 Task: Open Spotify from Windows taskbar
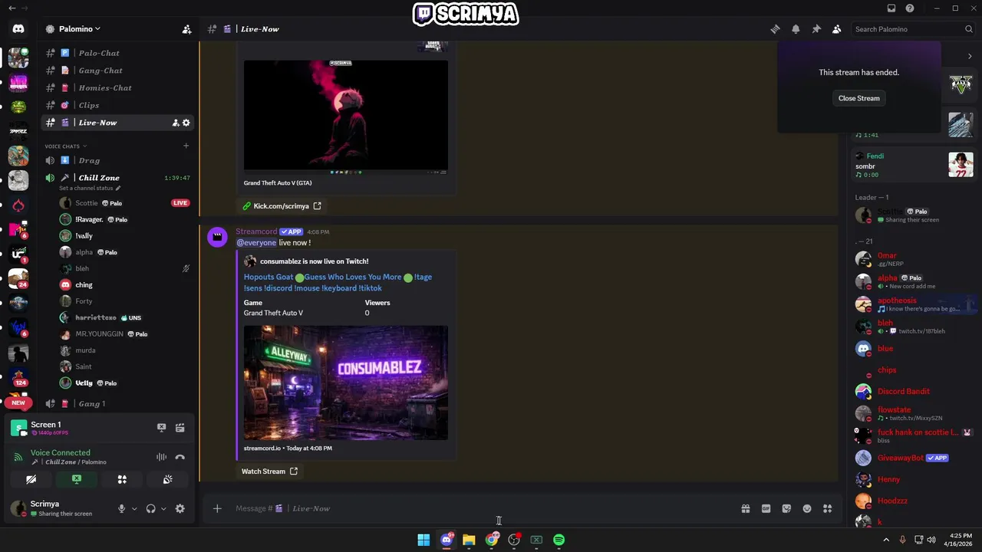[x=559, y=540]
